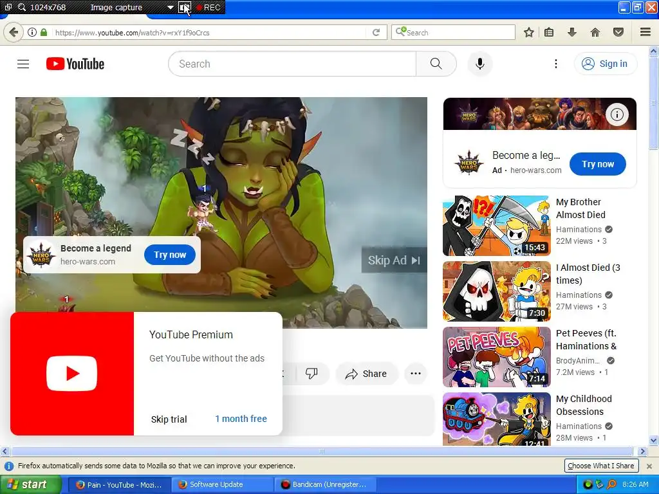Focus the YouTube search input field
This screenshot has width=659, height=494.
click(x=293, y=64)
